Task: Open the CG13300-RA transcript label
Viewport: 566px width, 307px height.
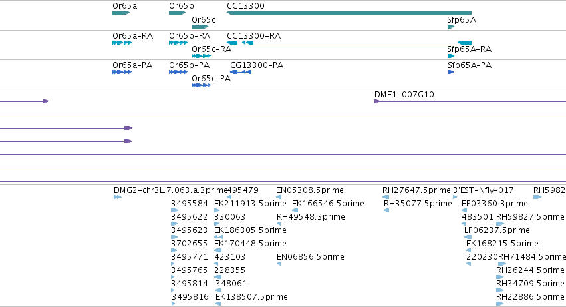Action: click(254, 36)
